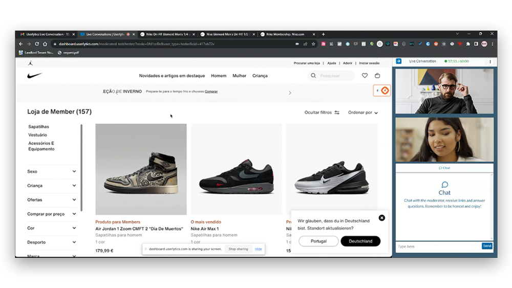This screenshot has width=512, height=288.
Task: Open the extensions puzzle icon
Action: tap(468, 43)
